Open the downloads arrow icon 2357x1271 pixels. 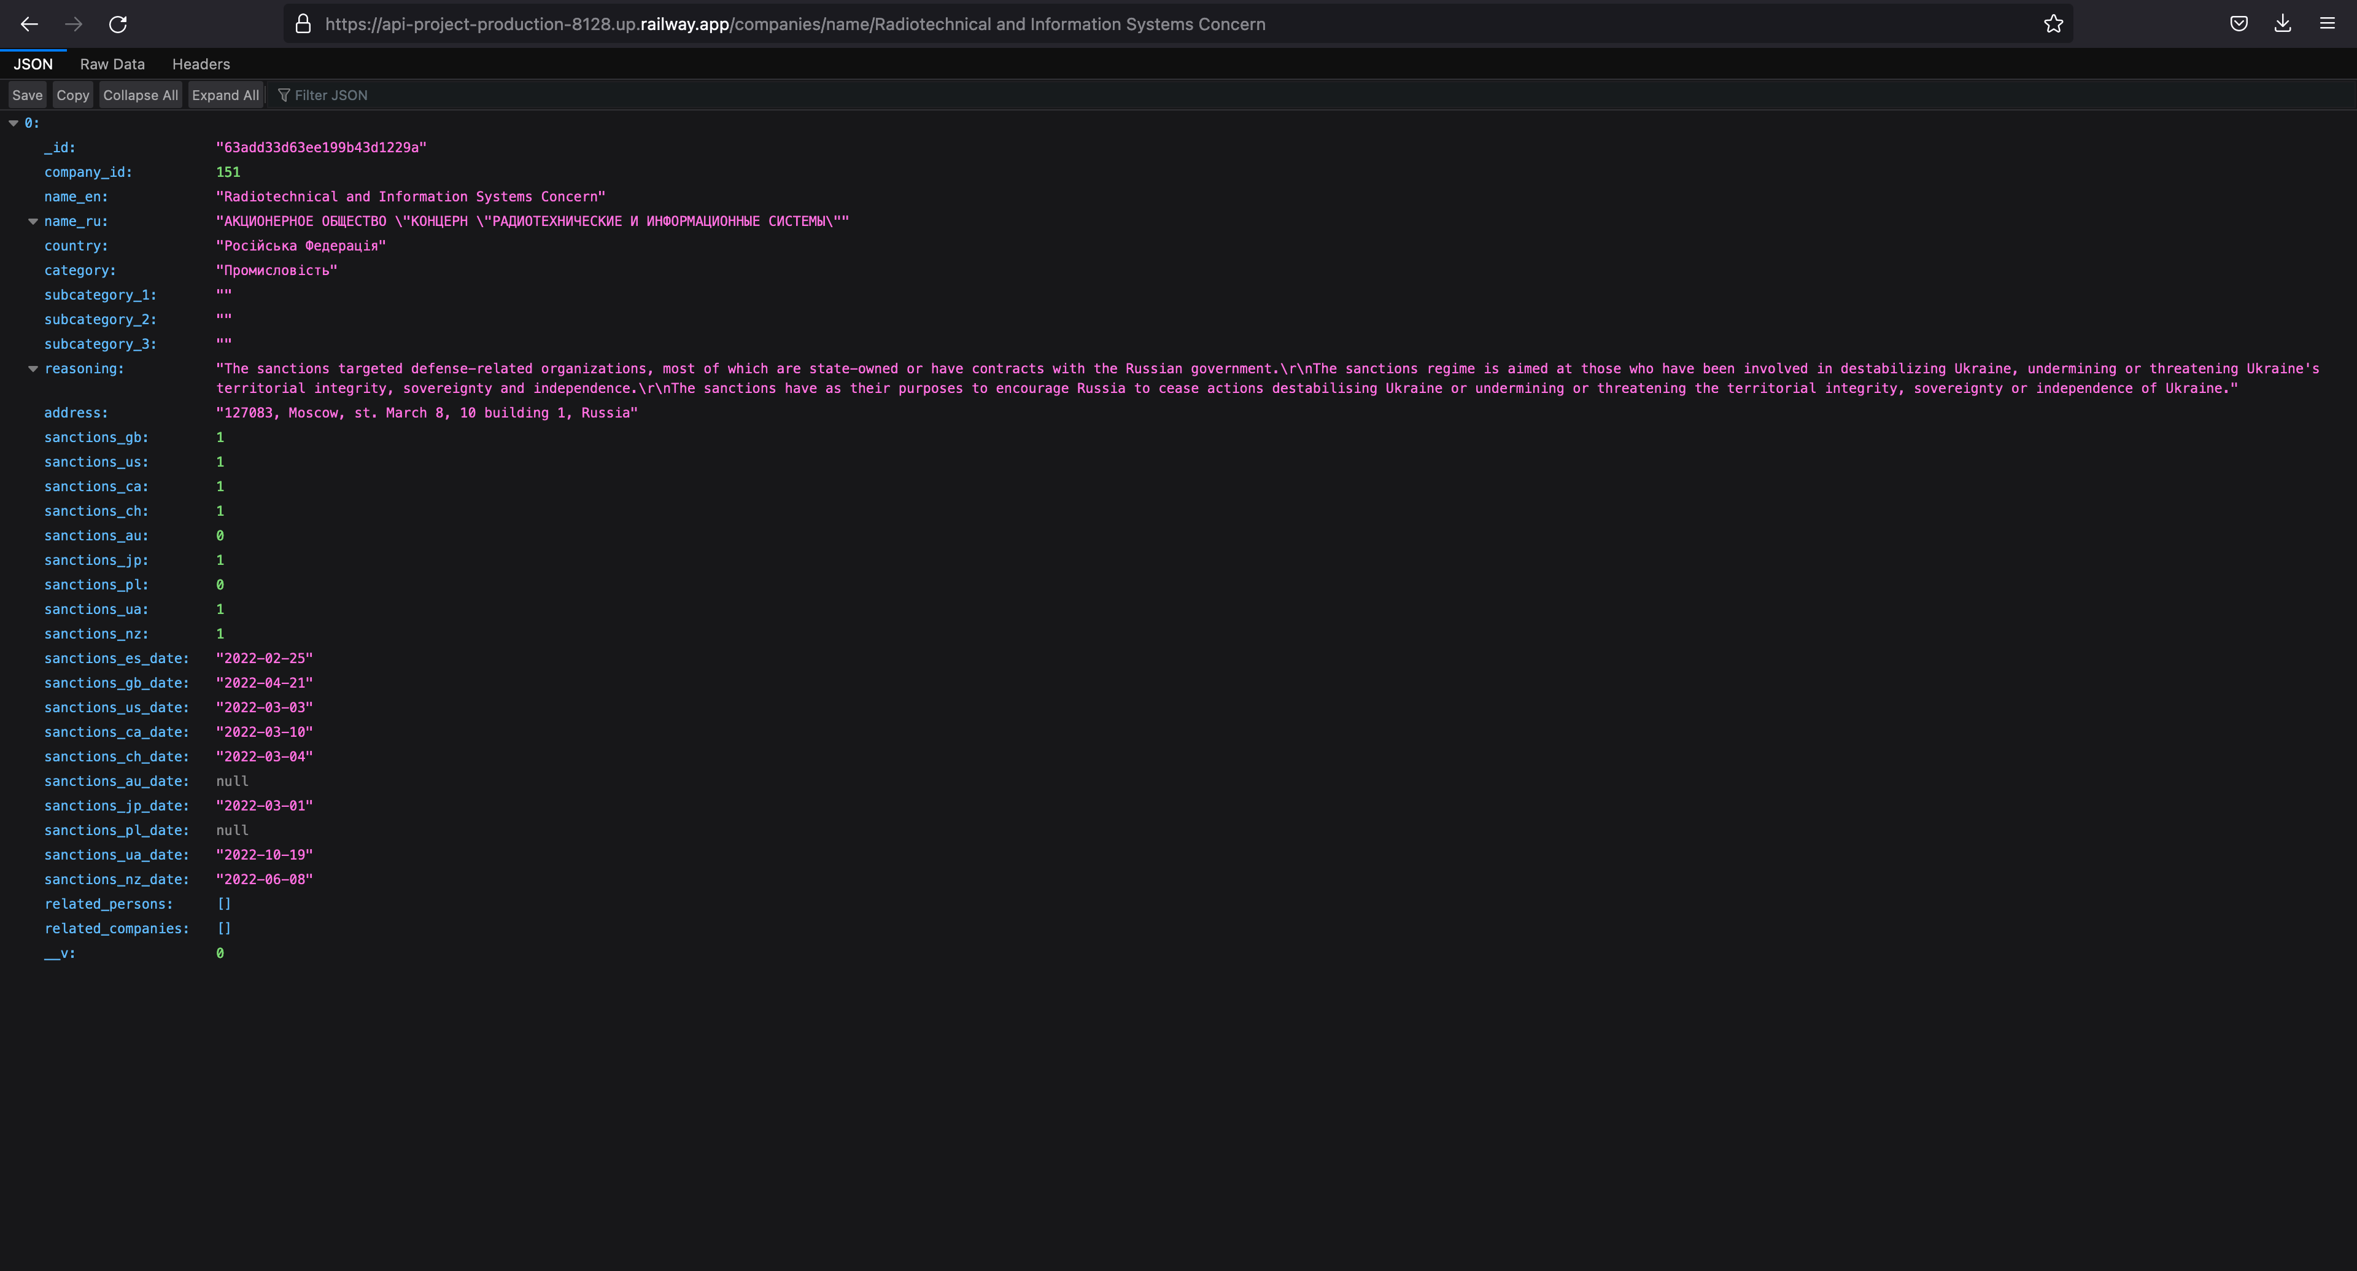coord(2282,25)
